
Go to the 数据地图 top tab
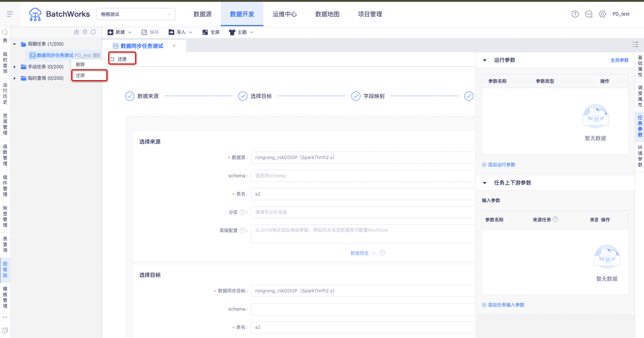pos(327,14)
